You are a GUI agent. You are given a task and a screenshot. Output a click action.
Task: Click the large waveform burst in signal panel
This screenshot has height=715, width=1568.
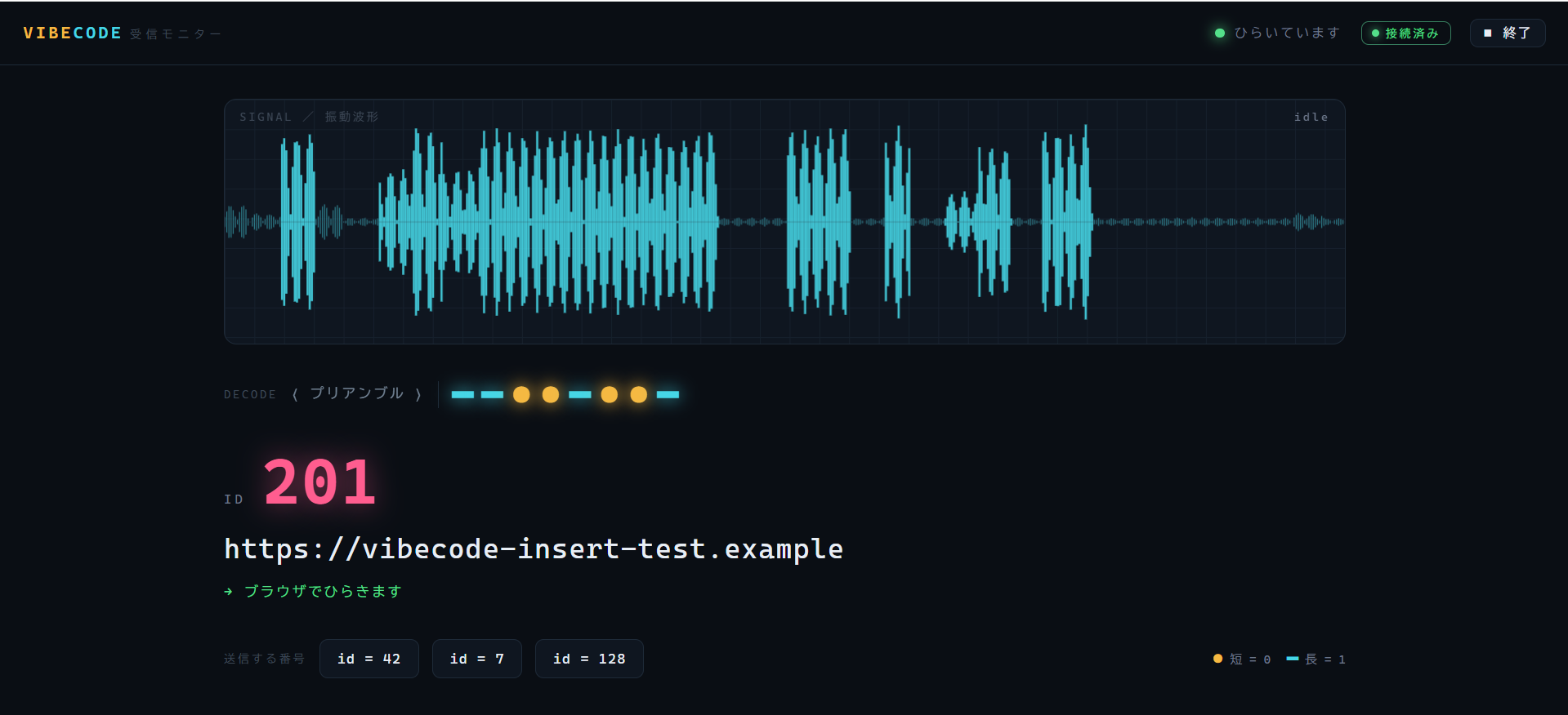(547, 222)
